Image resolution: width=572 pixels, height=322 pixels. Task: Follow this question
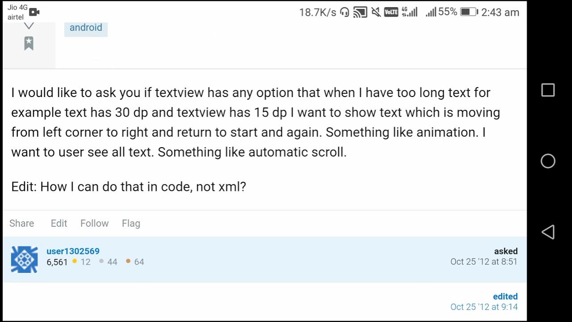tap(94, 223)
